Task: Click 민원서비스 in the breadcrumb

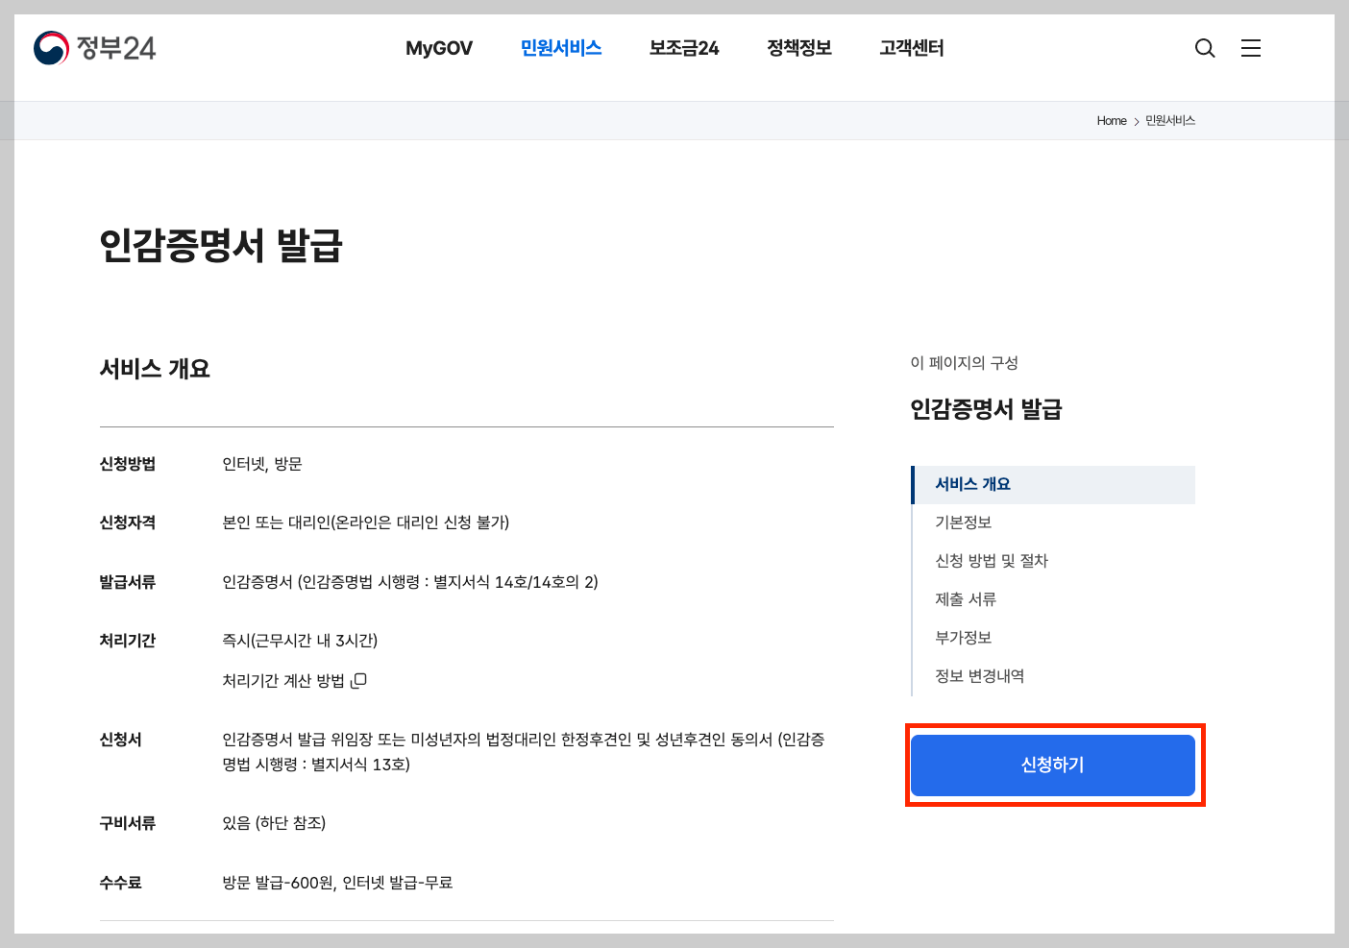Action: (1169, 120)
